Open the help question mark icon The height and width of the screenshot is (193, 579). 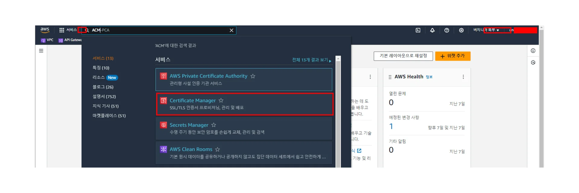pyautogui.click(x=447, y=30)
